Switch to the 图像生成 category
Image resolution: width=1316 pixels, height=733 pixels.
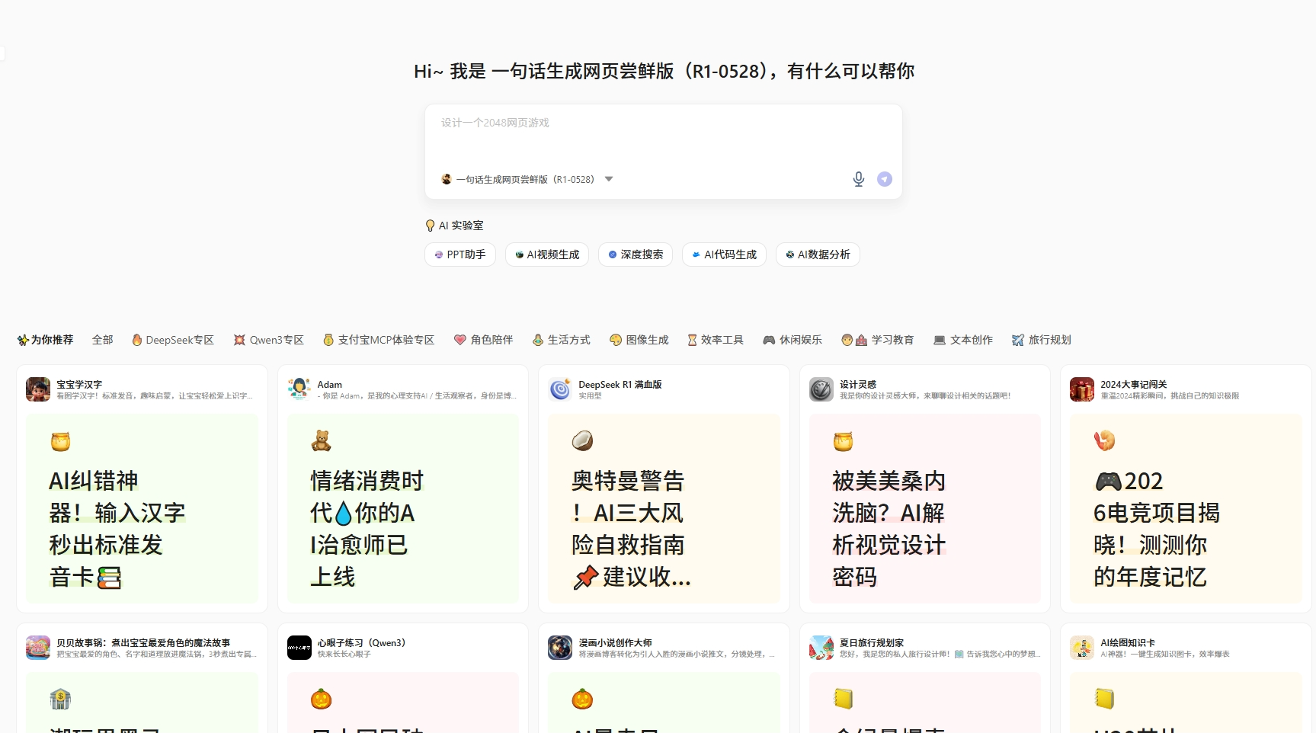pyautogui.click(x=639, y=340)
